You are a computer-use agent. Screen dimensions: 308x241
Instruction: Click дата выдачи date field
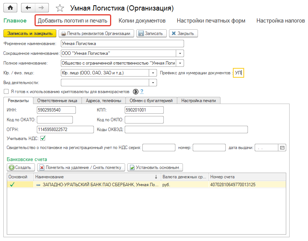(267, 148)
